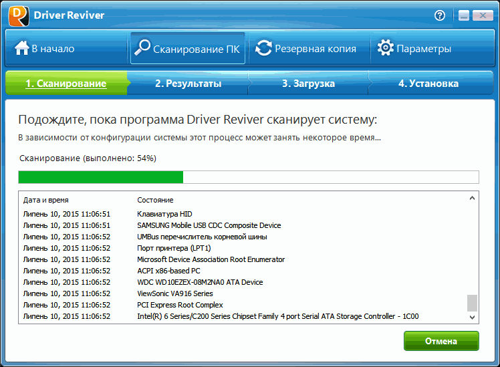Viewport: 500px width, 367px height.
Task: Click the Подождите, пока программа heading
Action: pyautogui.click(x=198, y=120)
